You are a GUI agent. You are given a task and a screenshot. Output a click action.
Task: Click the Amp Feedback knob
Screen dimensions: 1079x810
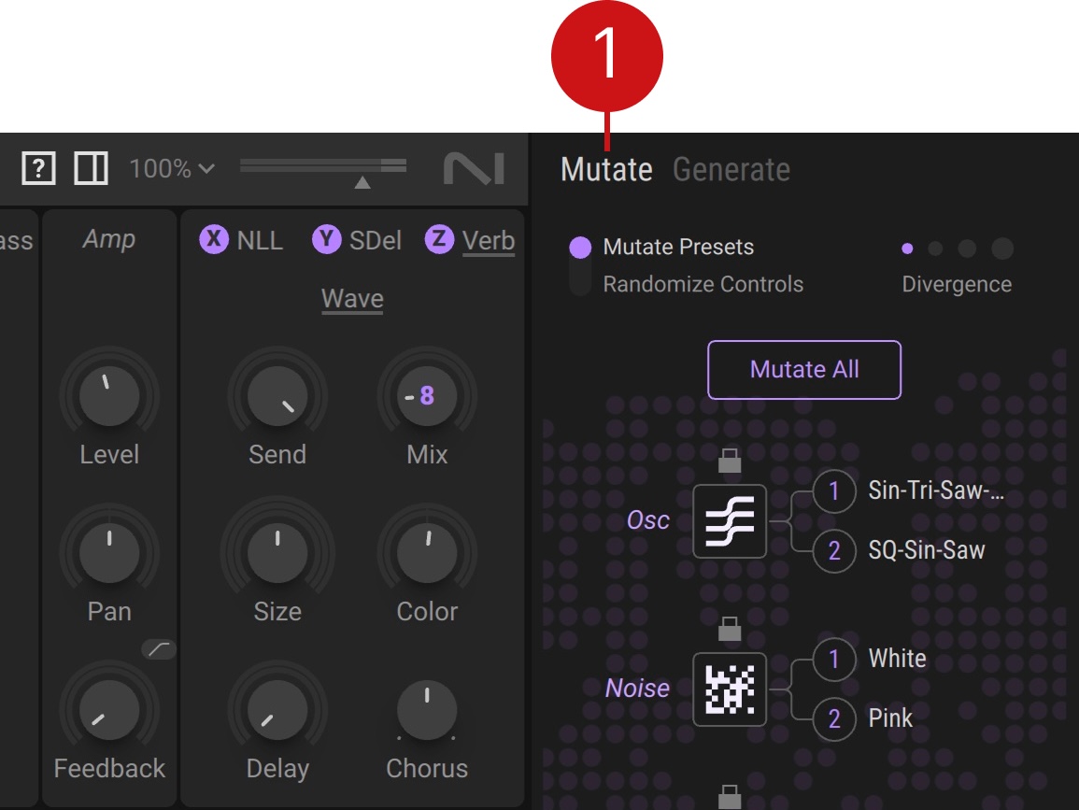pos(108,710)
